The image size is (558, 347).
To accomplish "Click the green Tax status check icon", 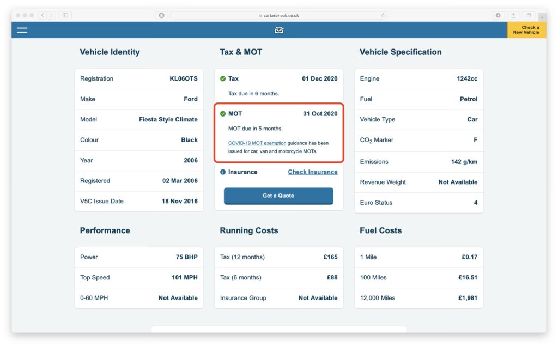I will (223, 79).
